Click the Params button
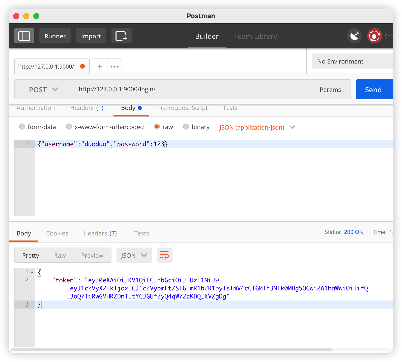 pyautogui.click(x=330, y=89)
